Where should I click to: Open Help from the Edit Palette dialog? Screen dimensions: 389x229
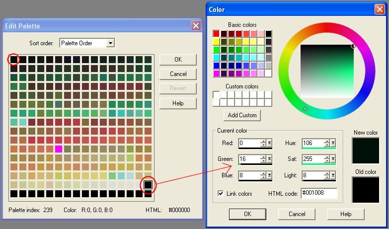click(178, 103)
